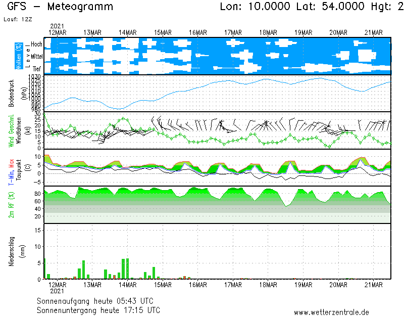Screen dimensions: 404x316
Task: Click the Taupunkt axis label
Action: click(x=18, y=167)
